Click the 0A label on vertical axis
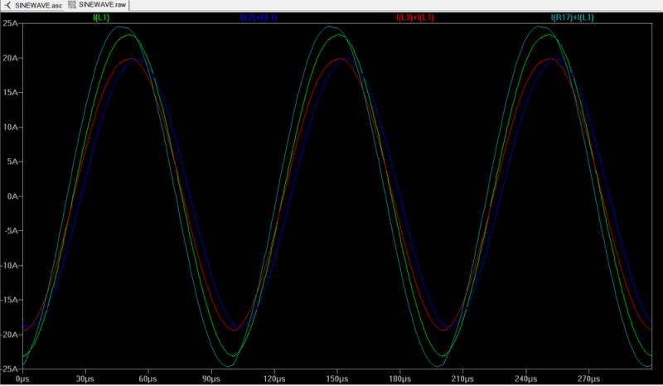663x386 pixels. coord(14,197)
